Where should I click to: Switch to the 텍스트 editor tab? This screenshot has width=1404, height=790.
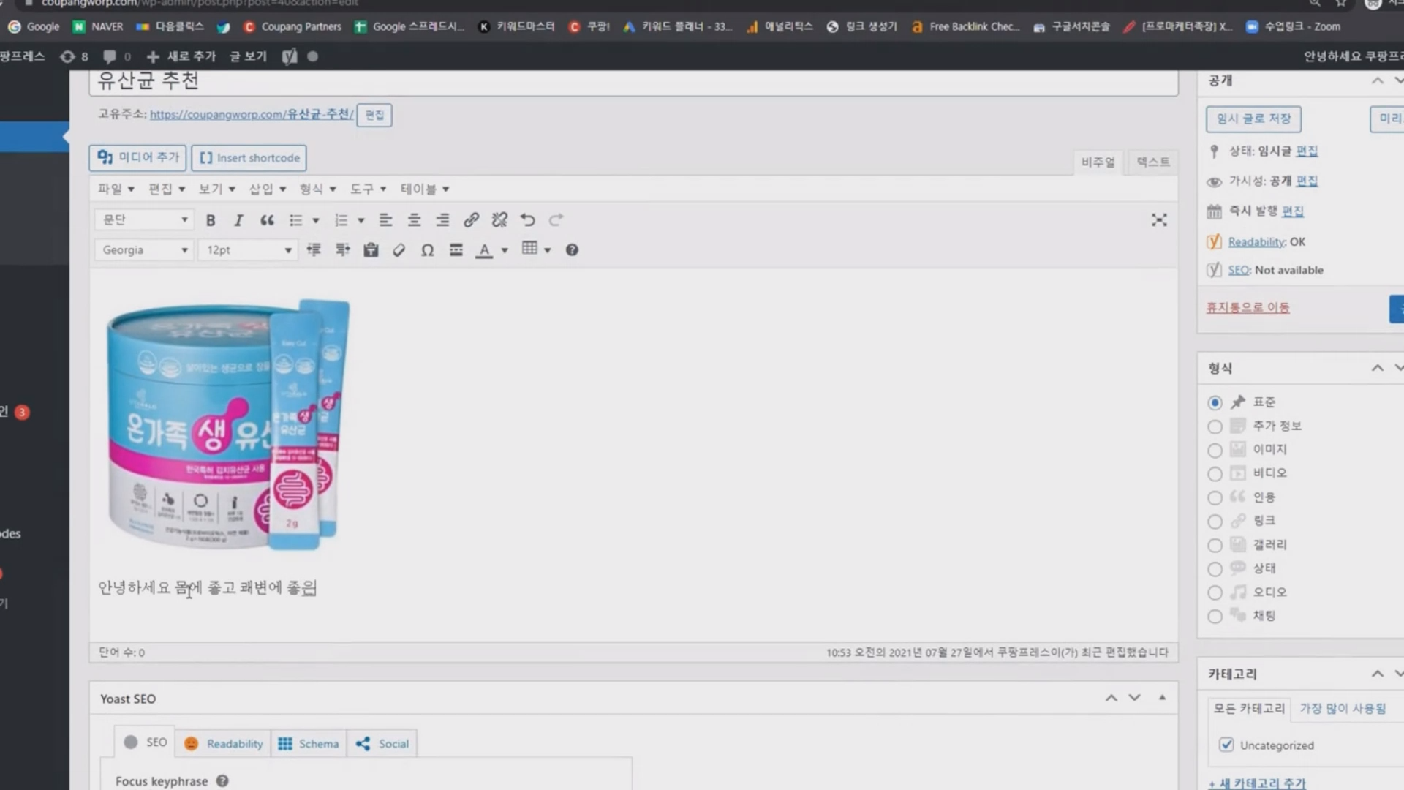(1153, 162)
